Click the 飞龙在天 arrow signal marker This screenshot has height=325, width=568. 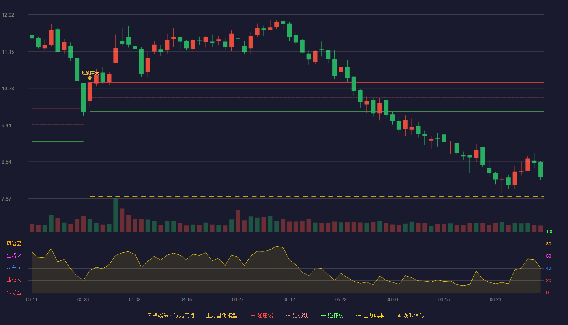[90, 78]
